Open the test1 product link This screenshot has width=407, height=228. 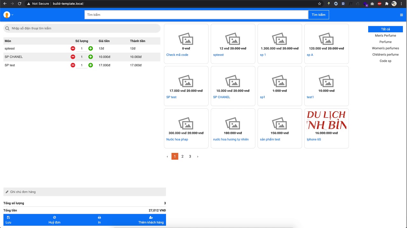point(310,97)
